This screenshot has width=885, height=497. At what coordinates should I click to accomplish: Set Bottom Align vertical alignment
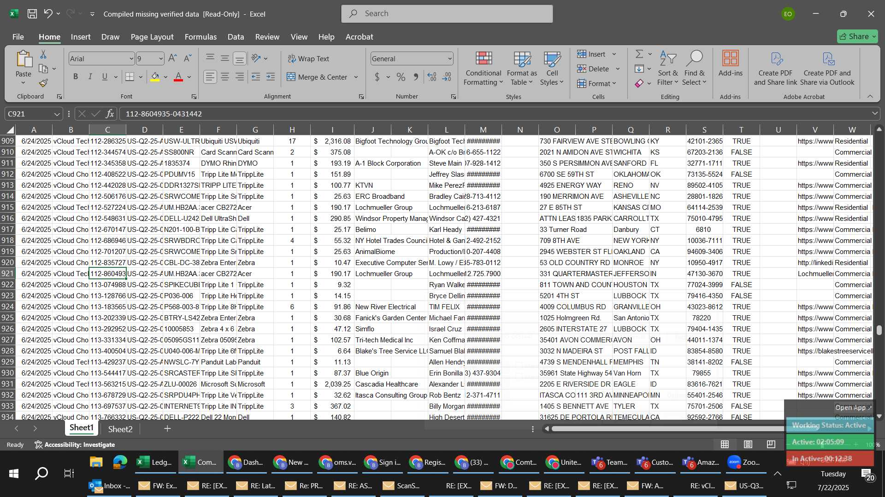coord(240,58)
